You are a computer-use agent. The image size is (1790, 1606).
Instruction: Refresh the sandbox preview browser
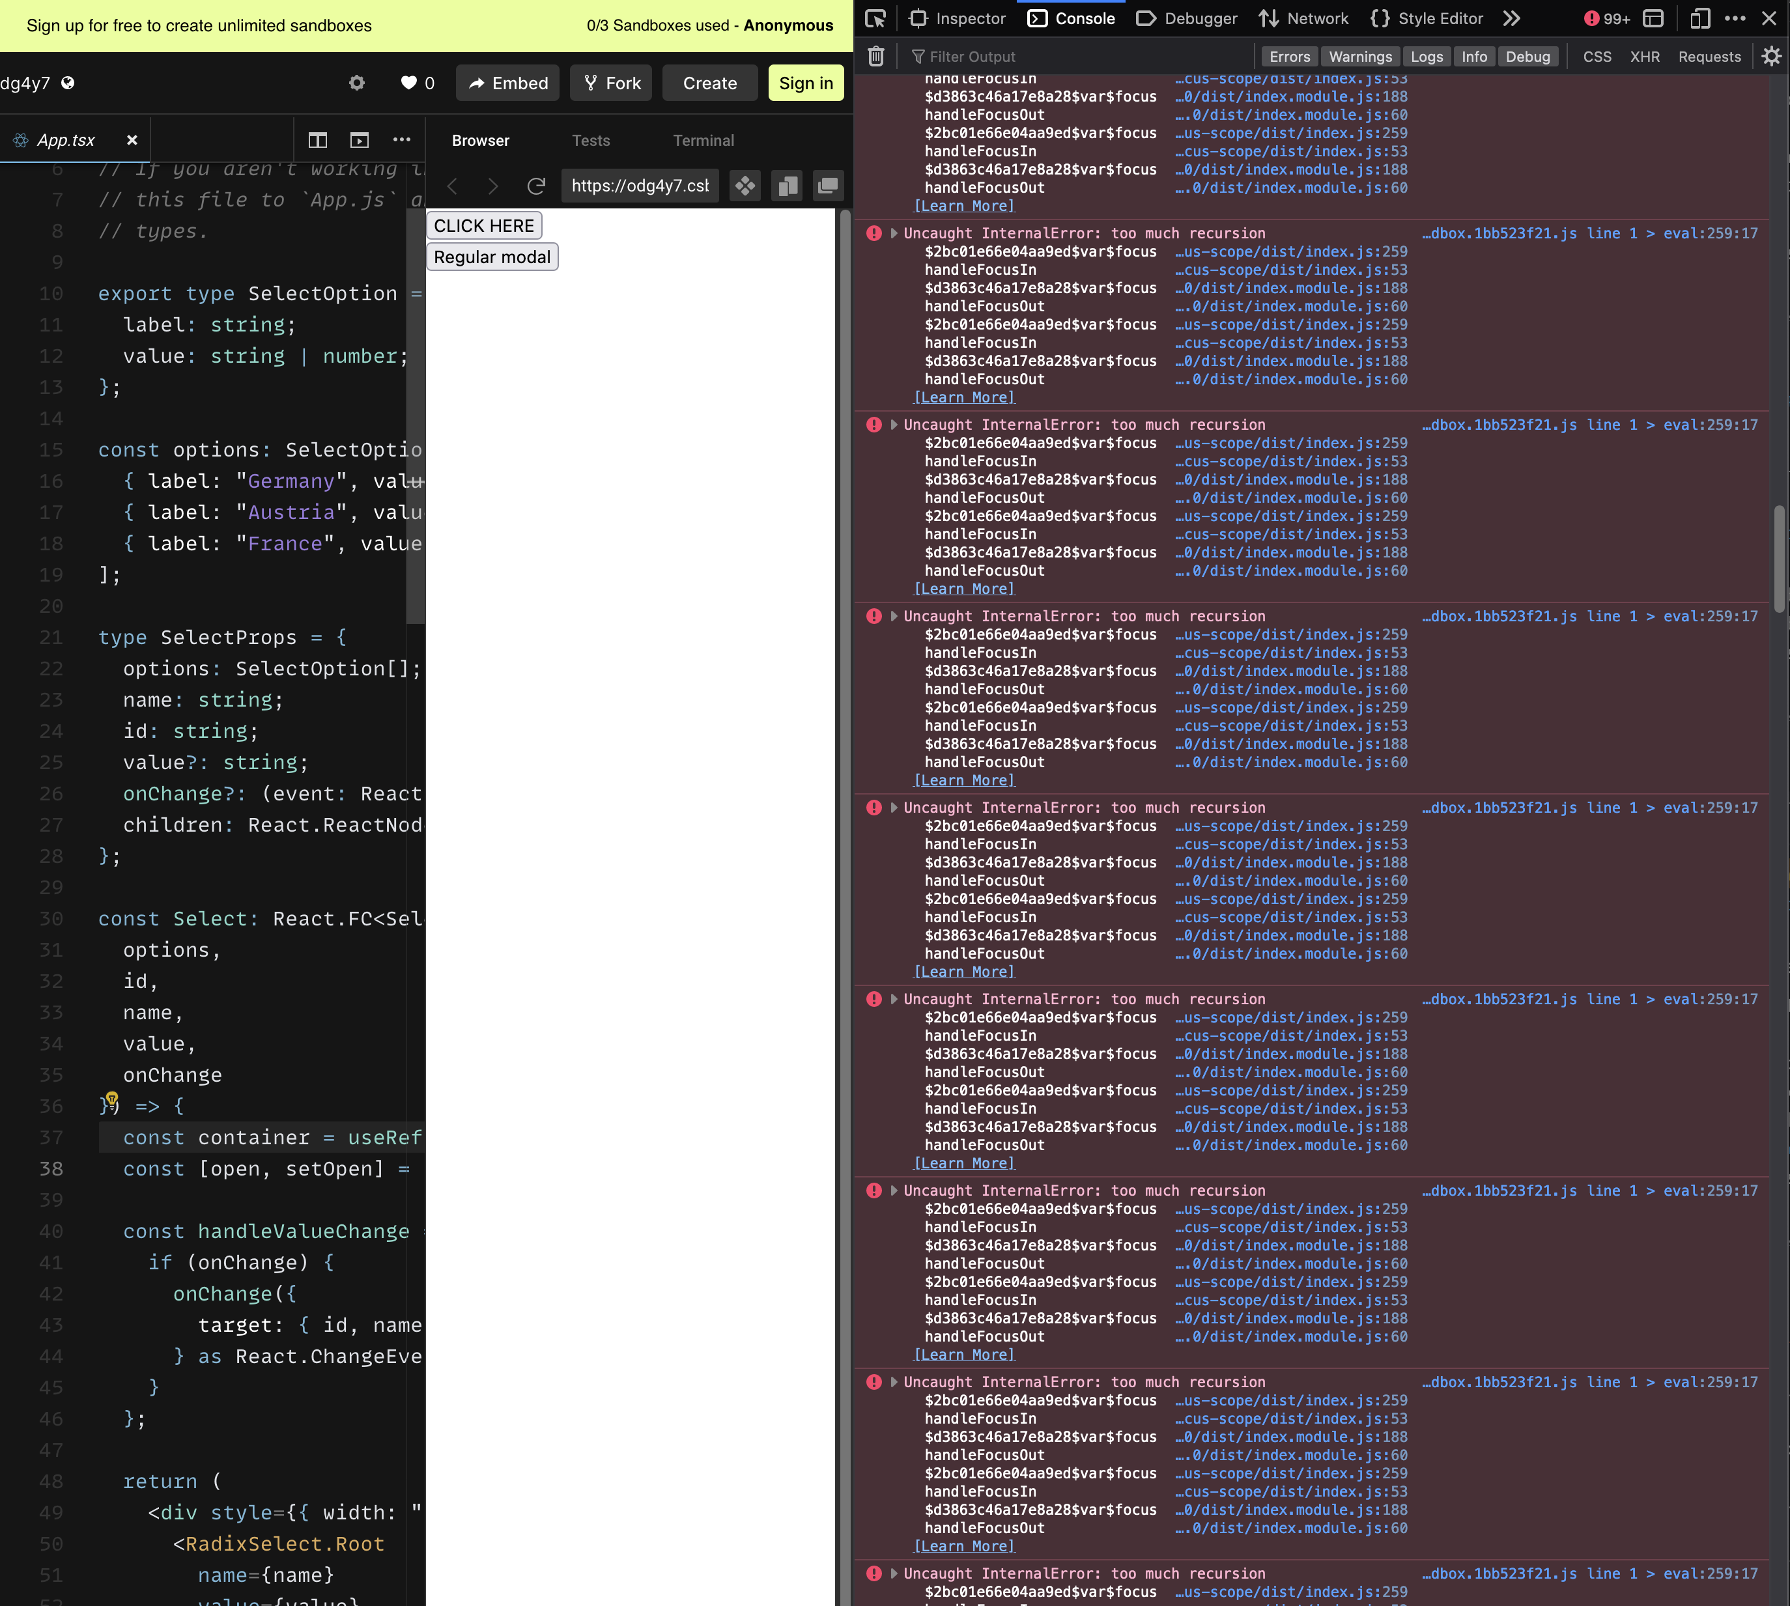(537, 186)
